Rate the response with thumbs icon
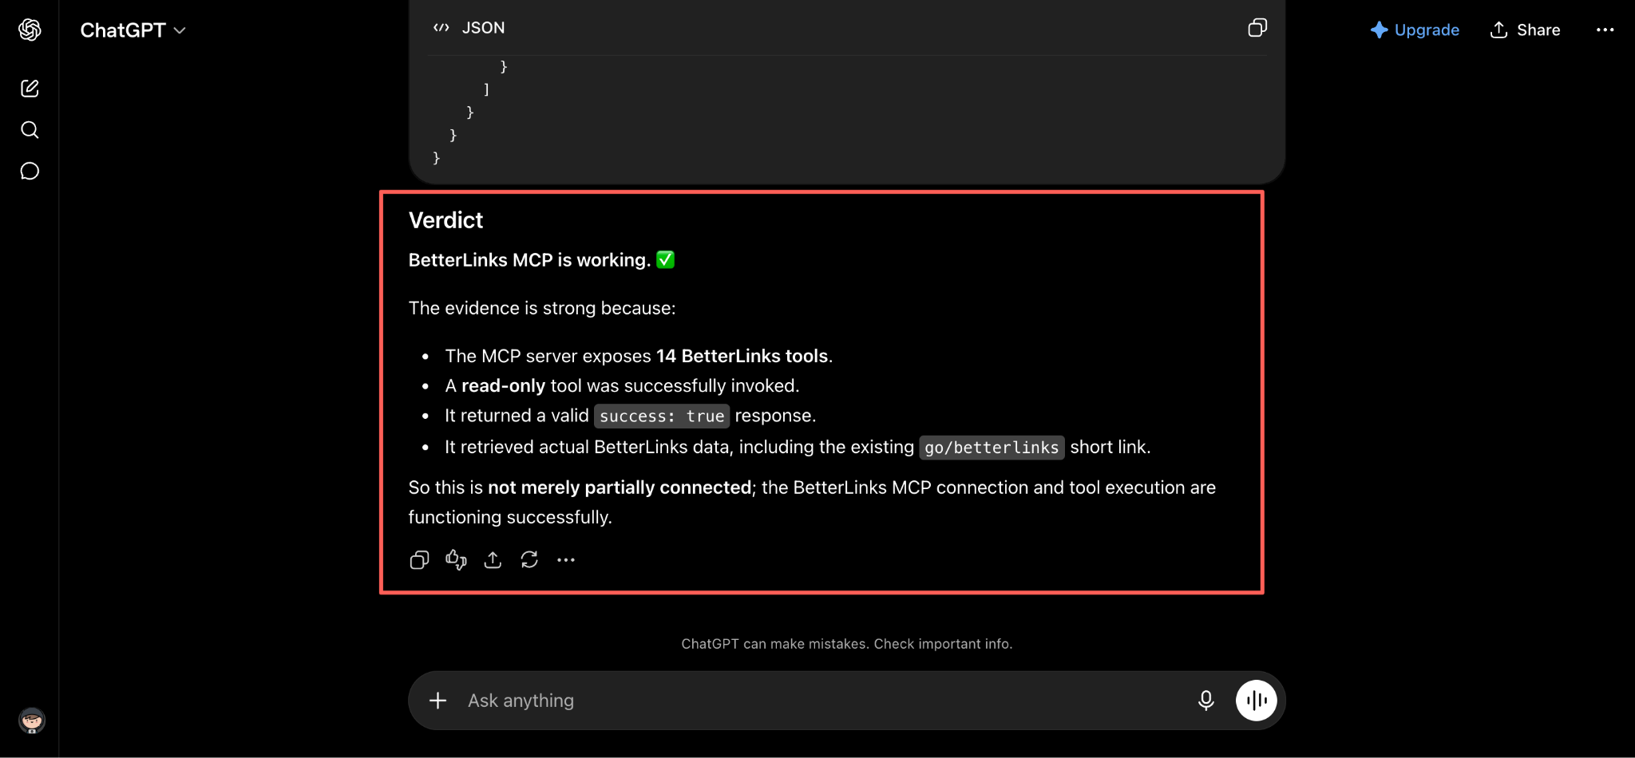The height and width of the screenshot is (758, 1635). pyautogui.click(x=456, y=560)
